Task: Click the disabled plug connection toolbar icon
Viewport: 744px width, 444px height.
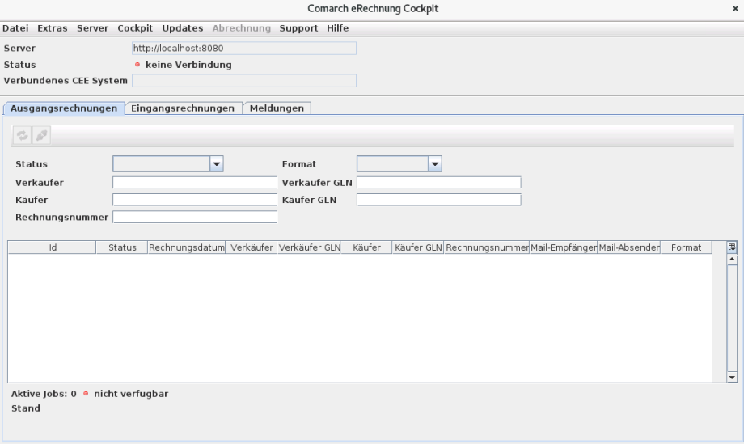Action: click(42, 136)
